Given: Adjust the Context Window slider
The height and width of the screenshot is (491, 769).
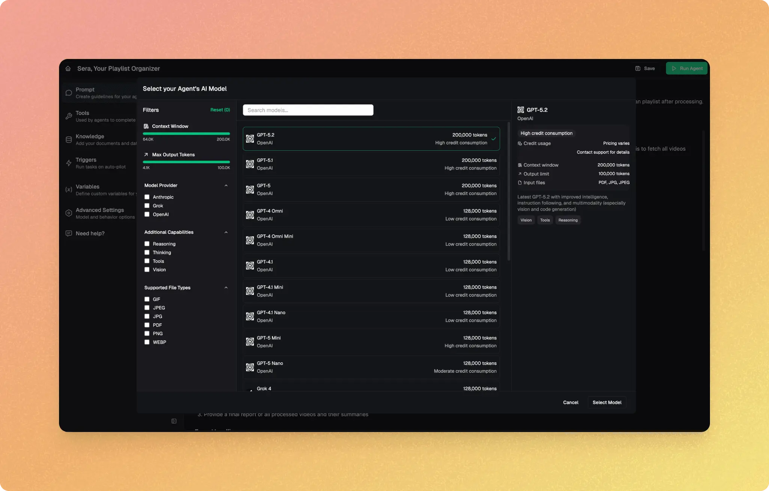Looking at the screenshot, I should click(186, 134).
